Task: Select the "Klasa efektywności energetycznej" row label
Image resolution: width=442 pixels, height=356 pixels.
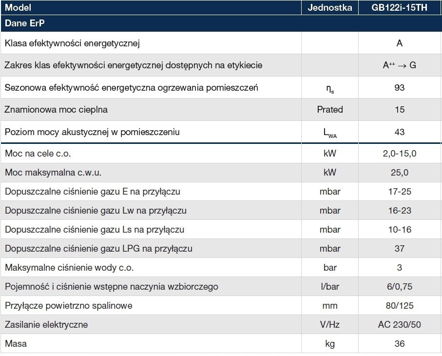Action: [x=73, y=43]
